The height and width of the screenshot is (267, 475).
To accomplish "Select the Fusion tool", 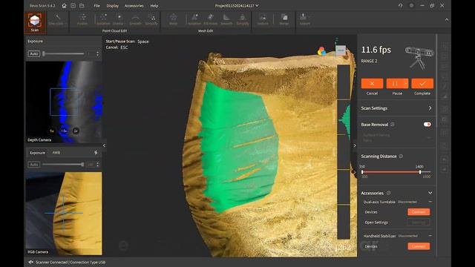I will tap(82, 20).
